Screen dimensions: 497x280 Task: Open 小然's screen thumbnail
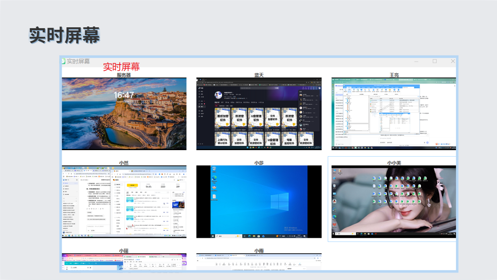[124, 202]
